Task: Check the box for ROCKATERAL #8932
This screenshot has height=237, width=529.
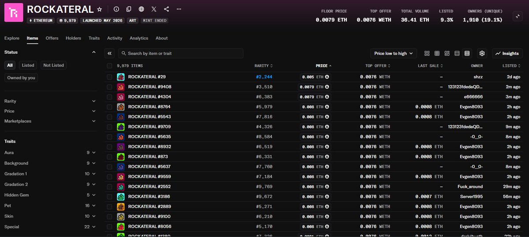Action: click(x=109, y=147)
